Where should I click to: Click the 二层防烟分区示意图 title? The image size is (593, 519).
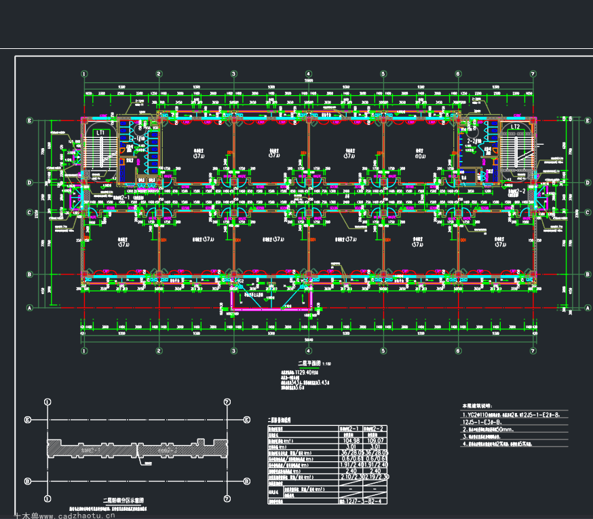[x=123, y=501]
